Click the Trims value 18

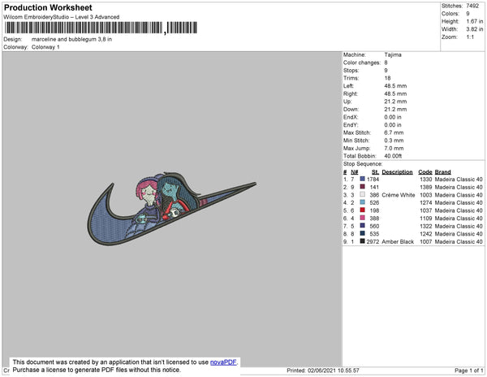coord(387,78)
